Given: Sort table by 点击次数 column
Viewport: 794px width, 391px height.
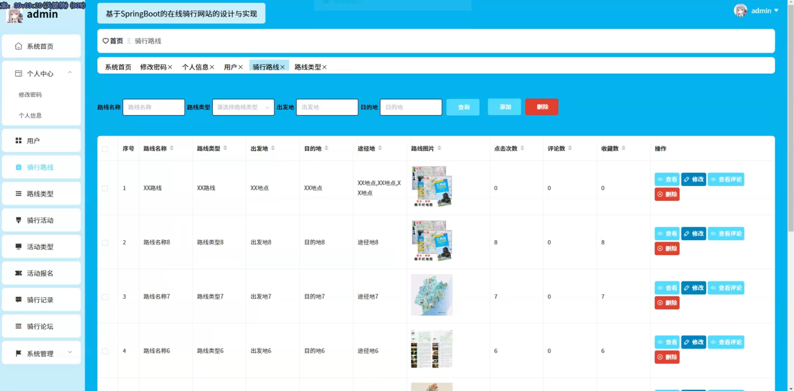Looking at the screenshot, I should pos(522,148).
